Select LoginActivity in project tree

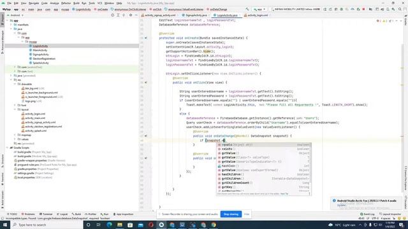coord(40,46)
